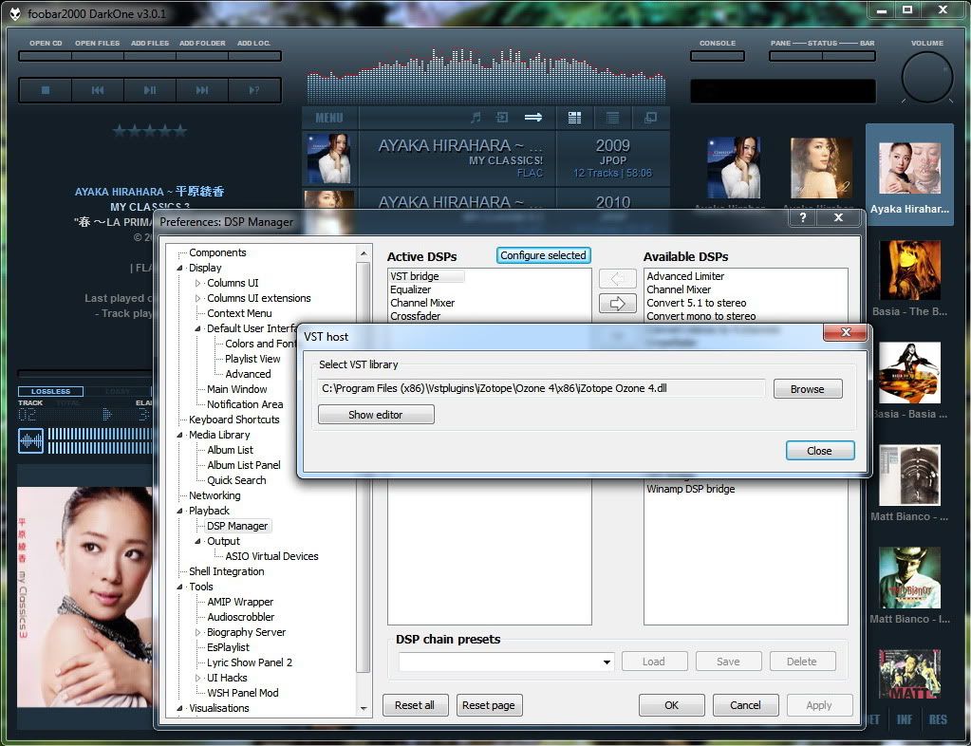The image size is (971, 746).
Task: Set the five-star track rating
Action: pyautogui.click(x=150, y=131)
